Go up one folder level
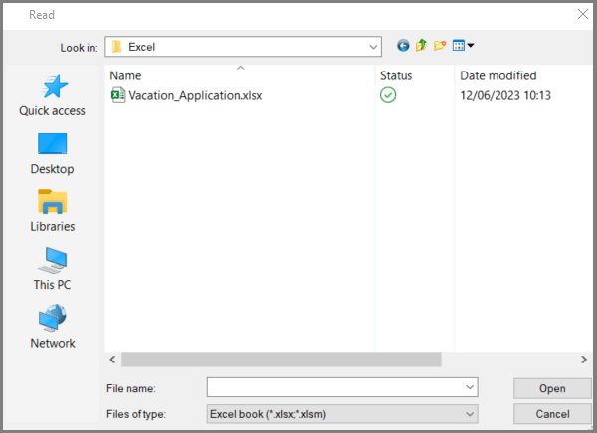Image resolution: width=597 pixels, height=433 pixels. [x=421, y=46]
